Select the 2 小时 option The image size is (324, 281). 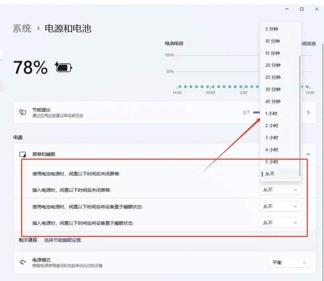(272, 125)
